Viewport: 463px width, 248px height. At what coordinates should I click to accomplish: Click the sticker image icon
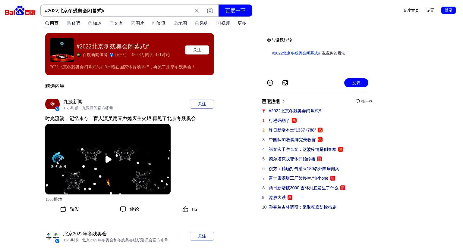tap(285, 83)
